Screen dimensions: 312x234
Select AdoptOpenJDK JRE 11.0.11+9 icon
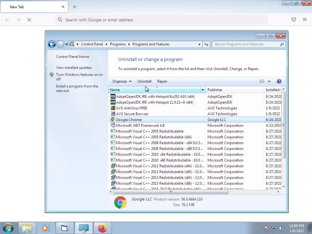click(x=113, y=102)
